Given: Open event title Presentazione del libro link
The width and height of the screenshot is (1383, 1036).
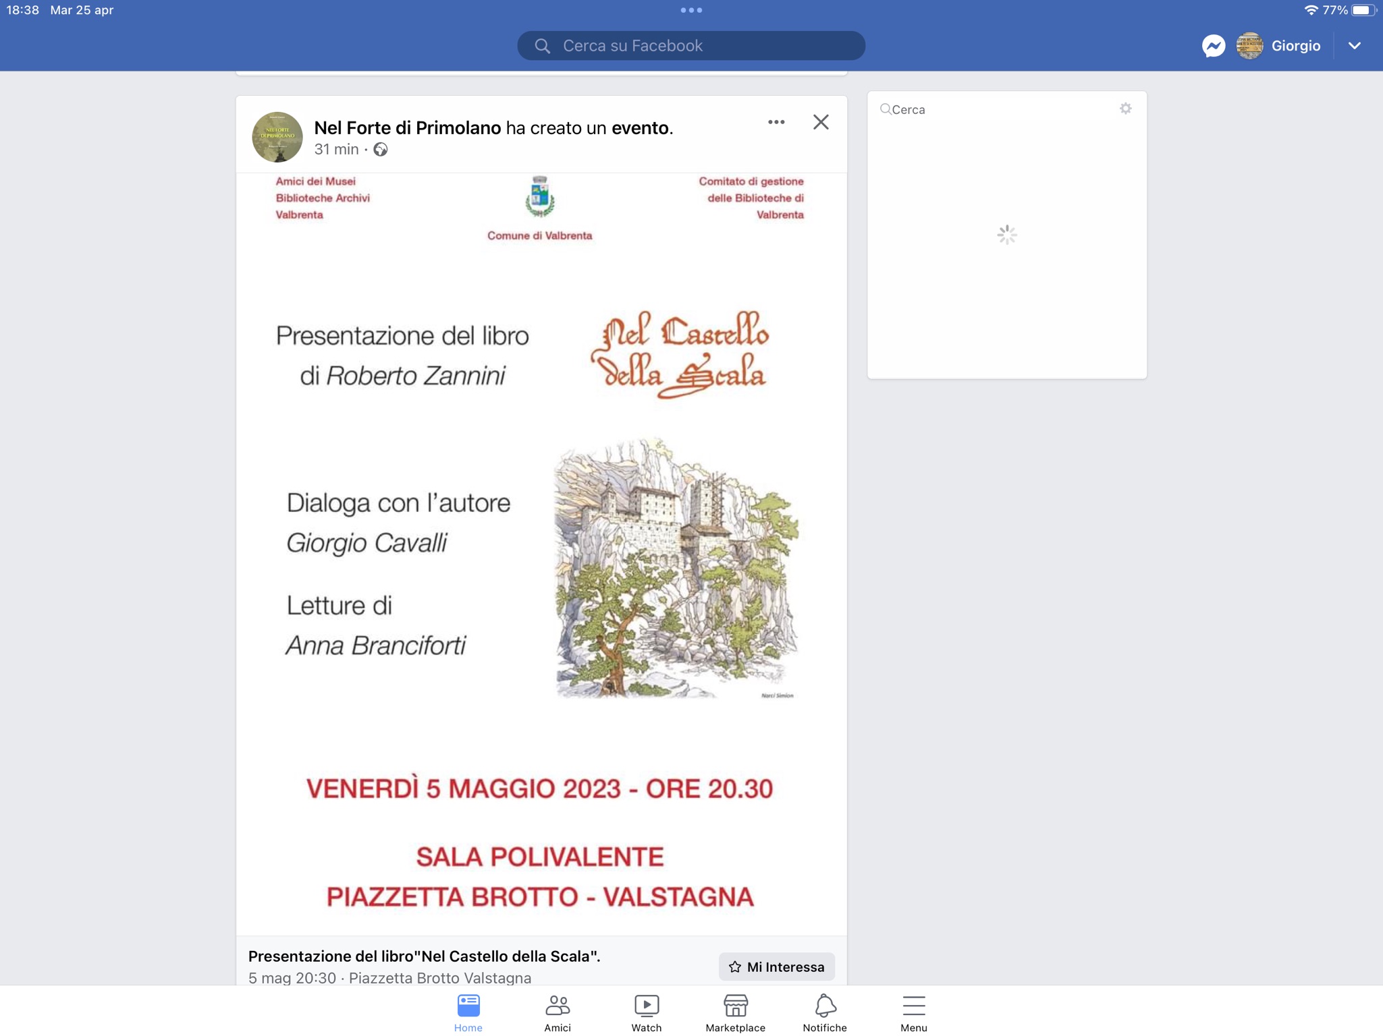Looking at the screenshot, I should [424, 956].
